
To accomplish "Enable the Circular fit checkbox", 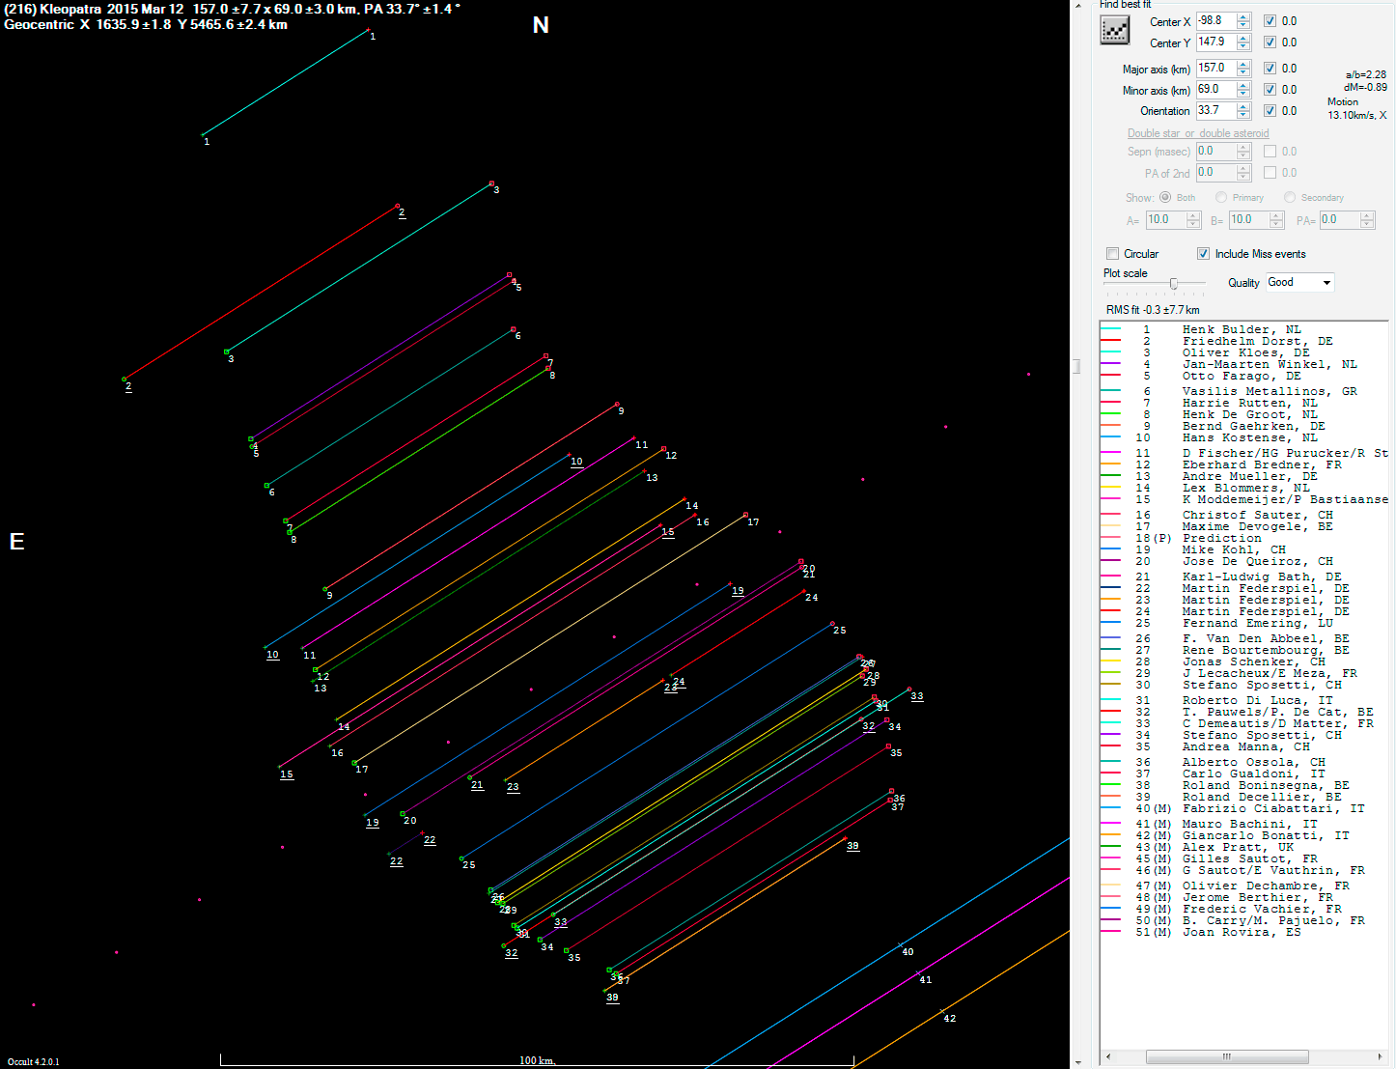I will (1113, 254).
